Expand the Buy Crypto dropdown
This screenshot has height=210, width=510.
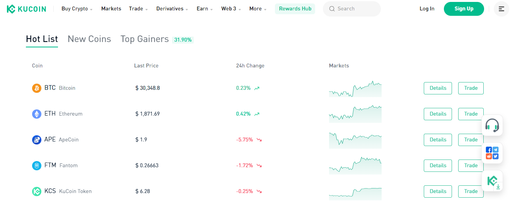point(77,9)
